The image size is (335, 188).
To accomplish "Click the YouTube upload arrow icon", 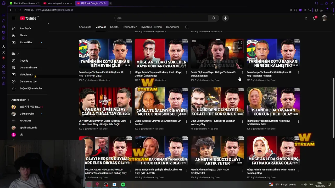I will coord(306,18).
